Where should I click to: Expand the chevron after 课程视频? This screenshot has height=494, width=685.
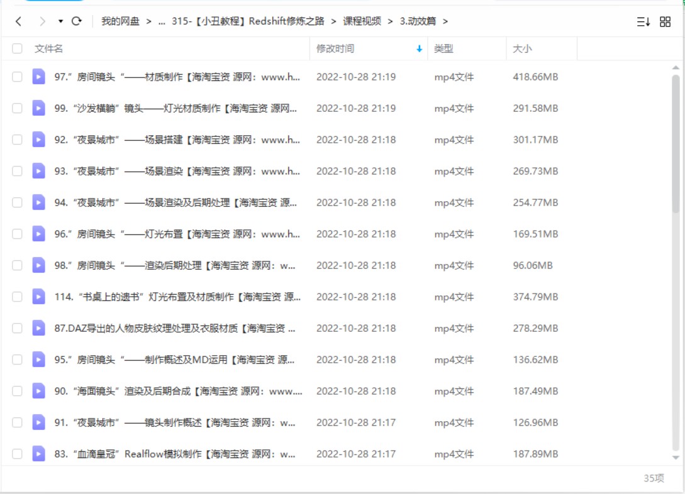pos(390,21)
